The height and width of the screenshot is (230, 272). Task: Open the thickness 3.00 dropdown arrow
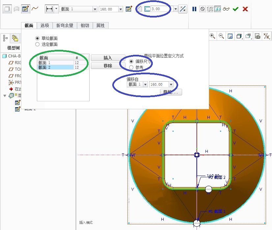pos(176,9)
